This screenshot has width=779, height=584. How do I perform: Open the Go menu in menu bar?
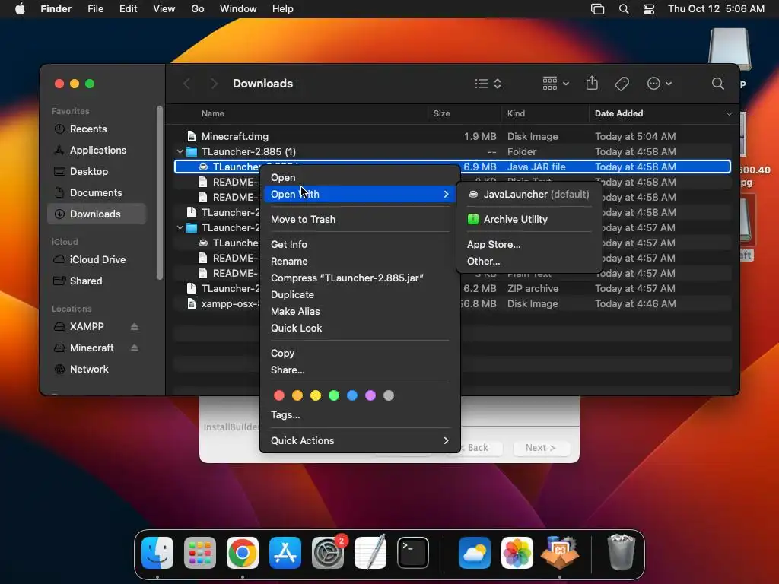coord(198,9)
